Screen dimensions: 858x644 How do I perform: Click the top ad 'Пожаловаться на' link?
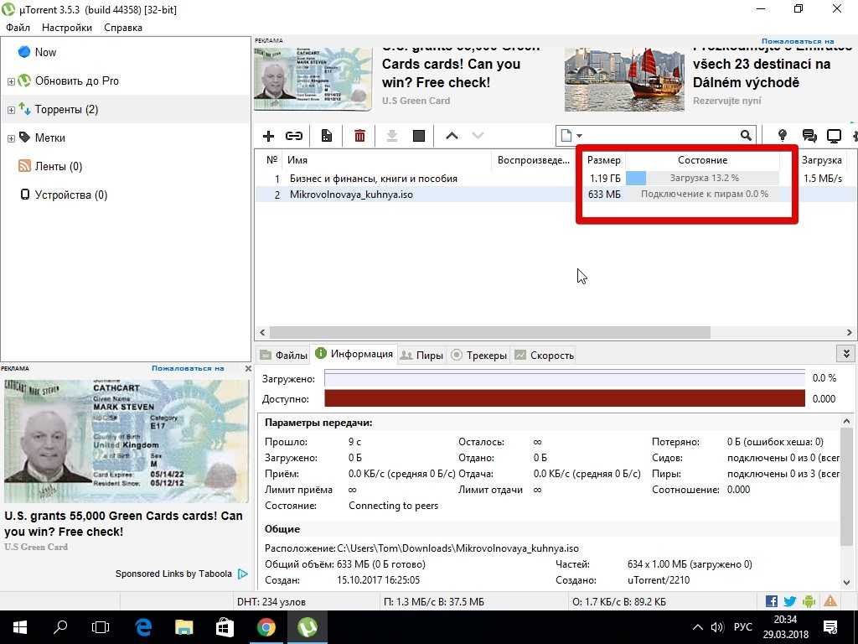pyautogui.click(x=798, y=41)
